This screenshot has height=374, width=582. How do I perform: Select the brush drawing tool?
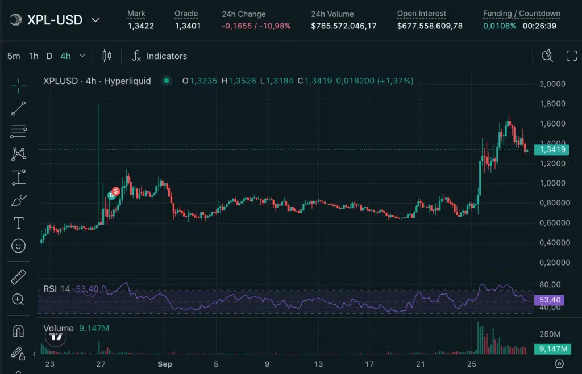click(18, 200)
